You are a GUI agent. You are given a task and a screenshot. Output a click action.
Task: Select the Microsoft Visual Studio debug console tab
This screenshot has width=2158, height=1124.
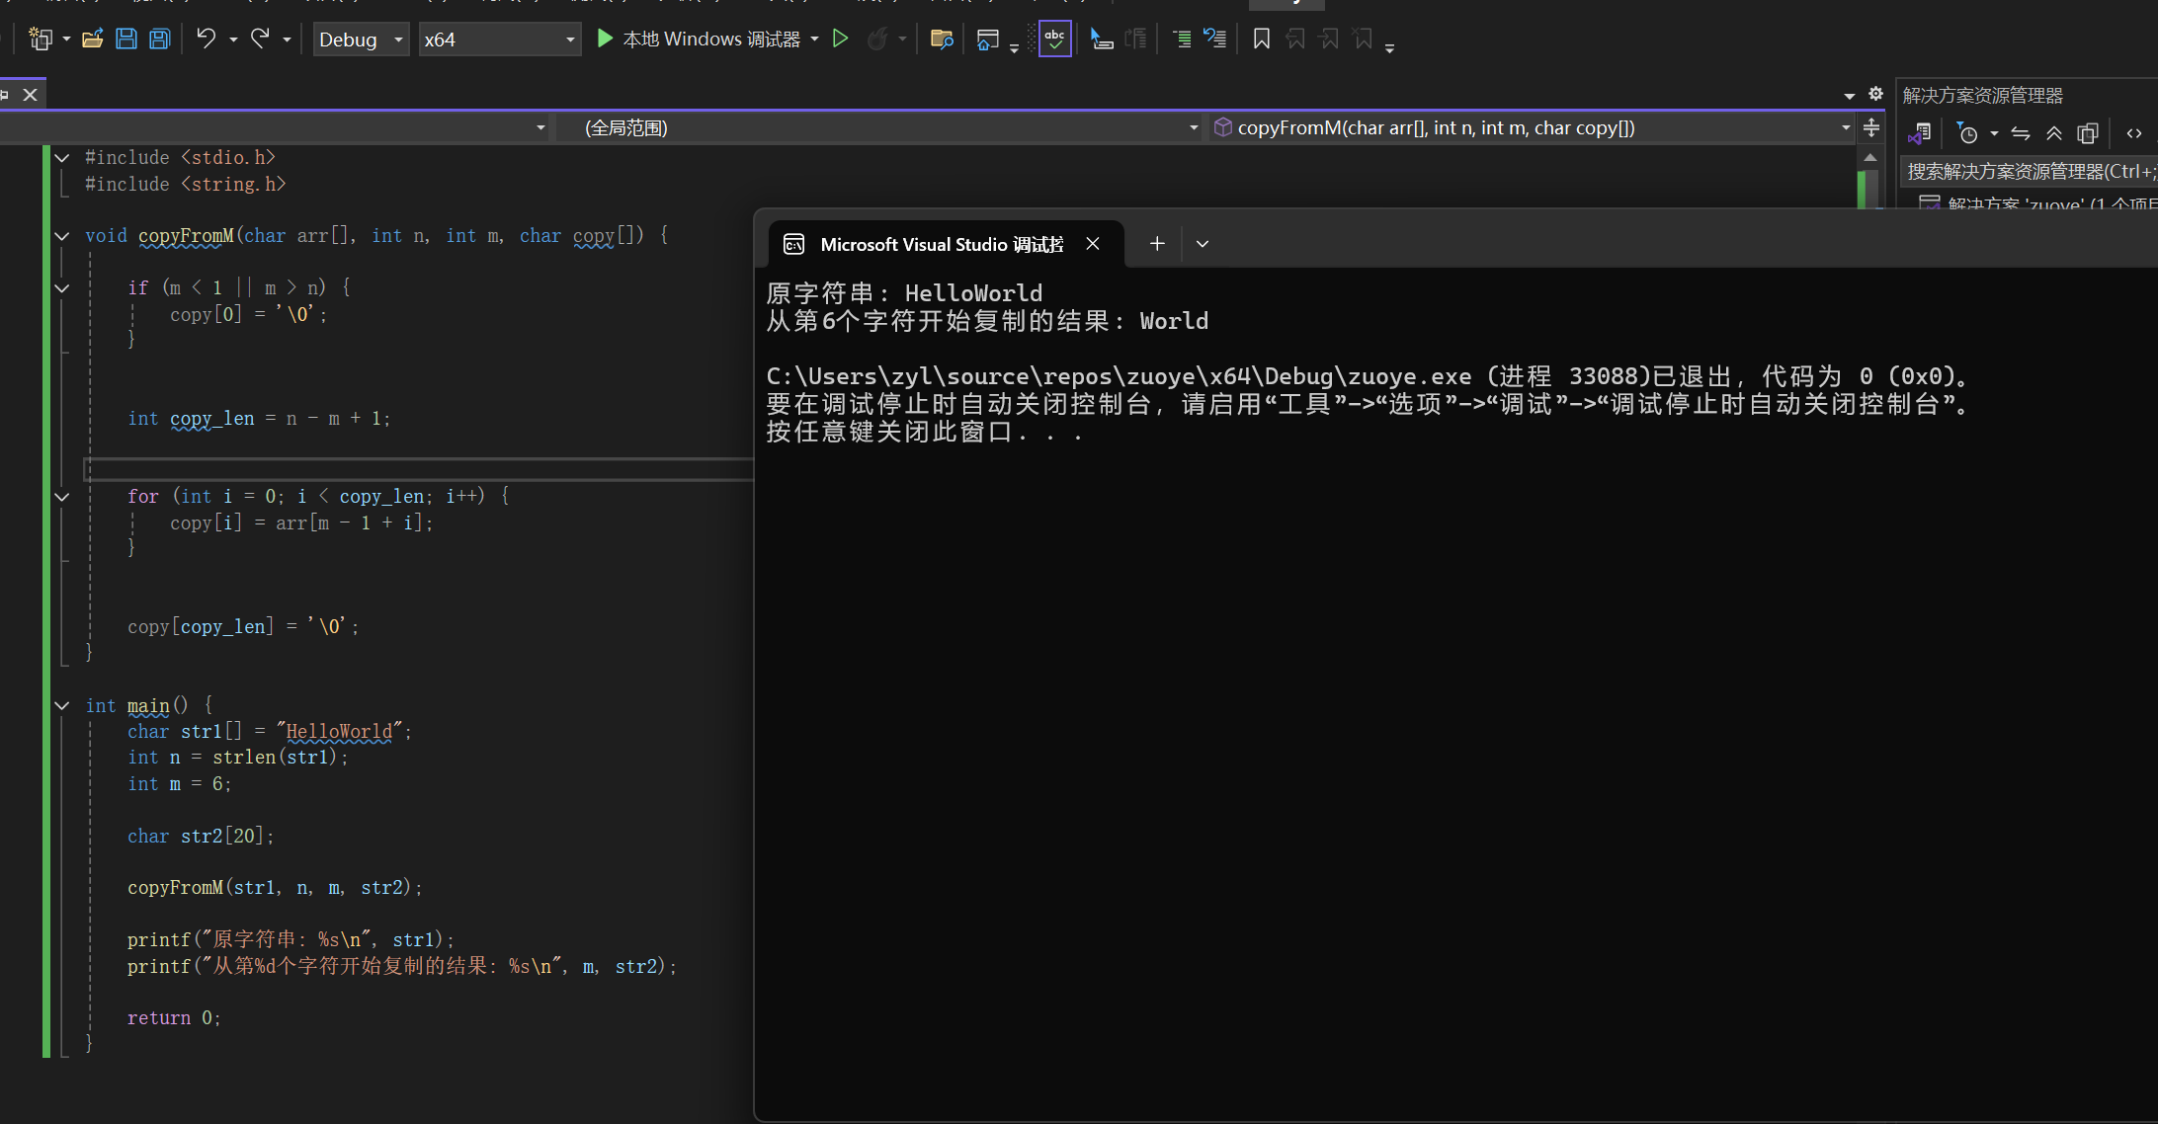click(941, 244)
